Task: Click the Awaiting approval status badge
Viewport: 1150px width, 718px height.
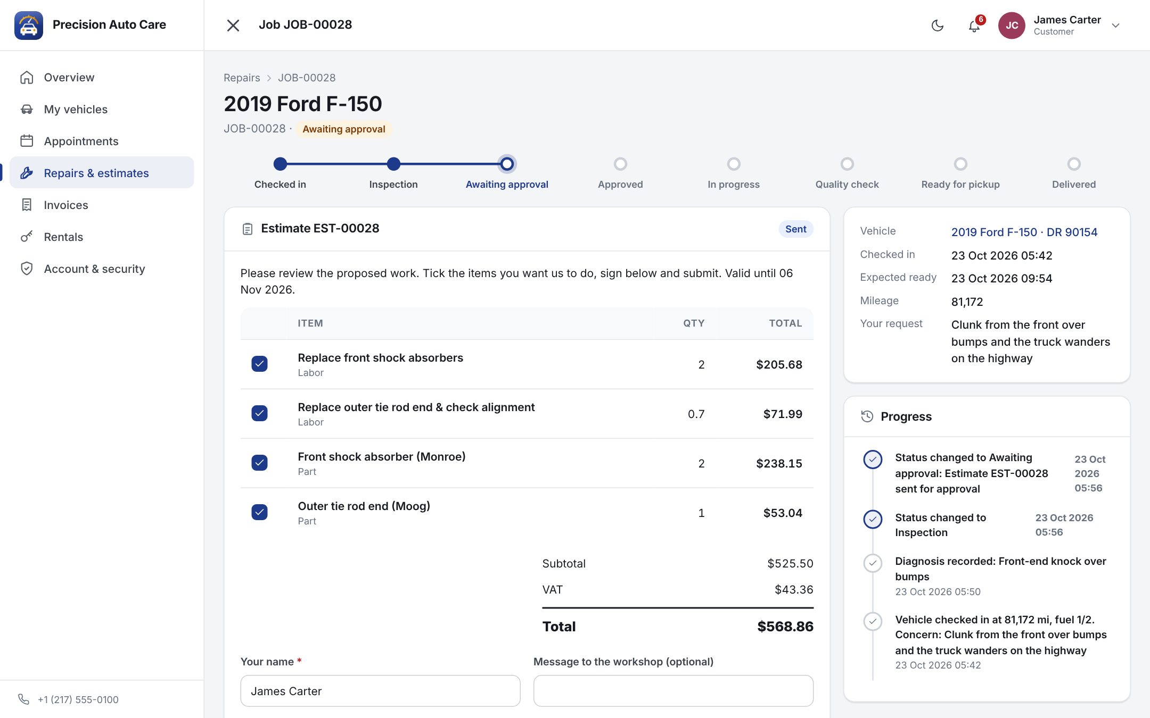Action: (343, 129)
